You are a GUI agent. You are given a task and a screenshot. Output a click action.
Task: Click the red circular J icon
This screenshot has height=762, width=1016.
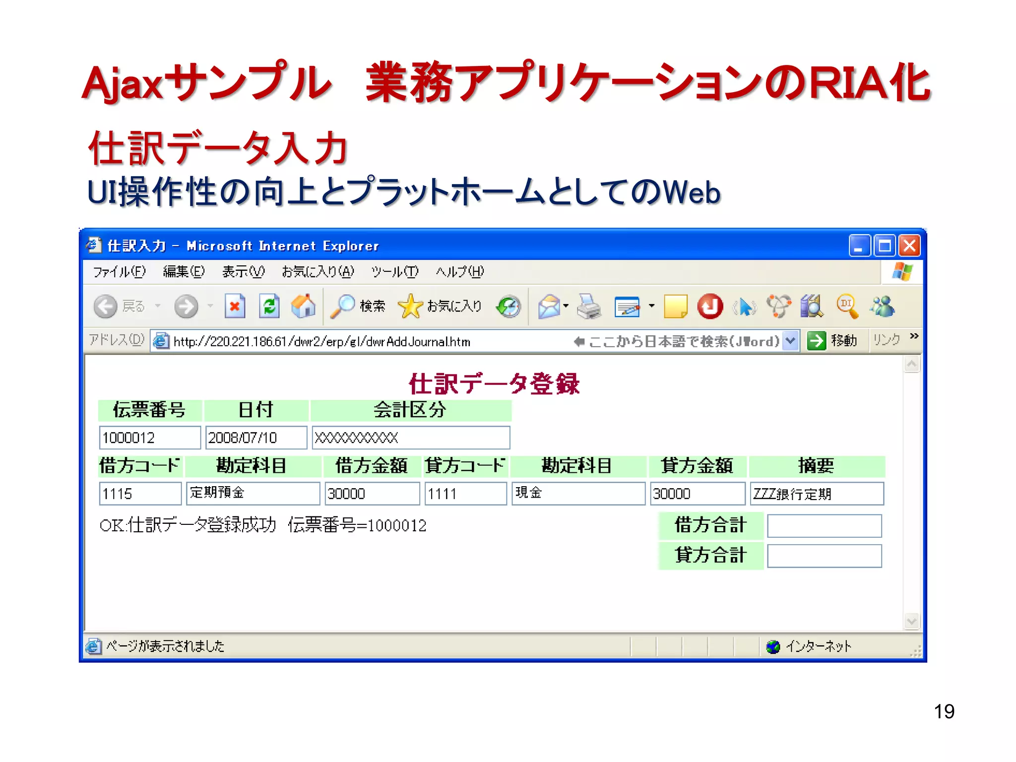(710, 306)
